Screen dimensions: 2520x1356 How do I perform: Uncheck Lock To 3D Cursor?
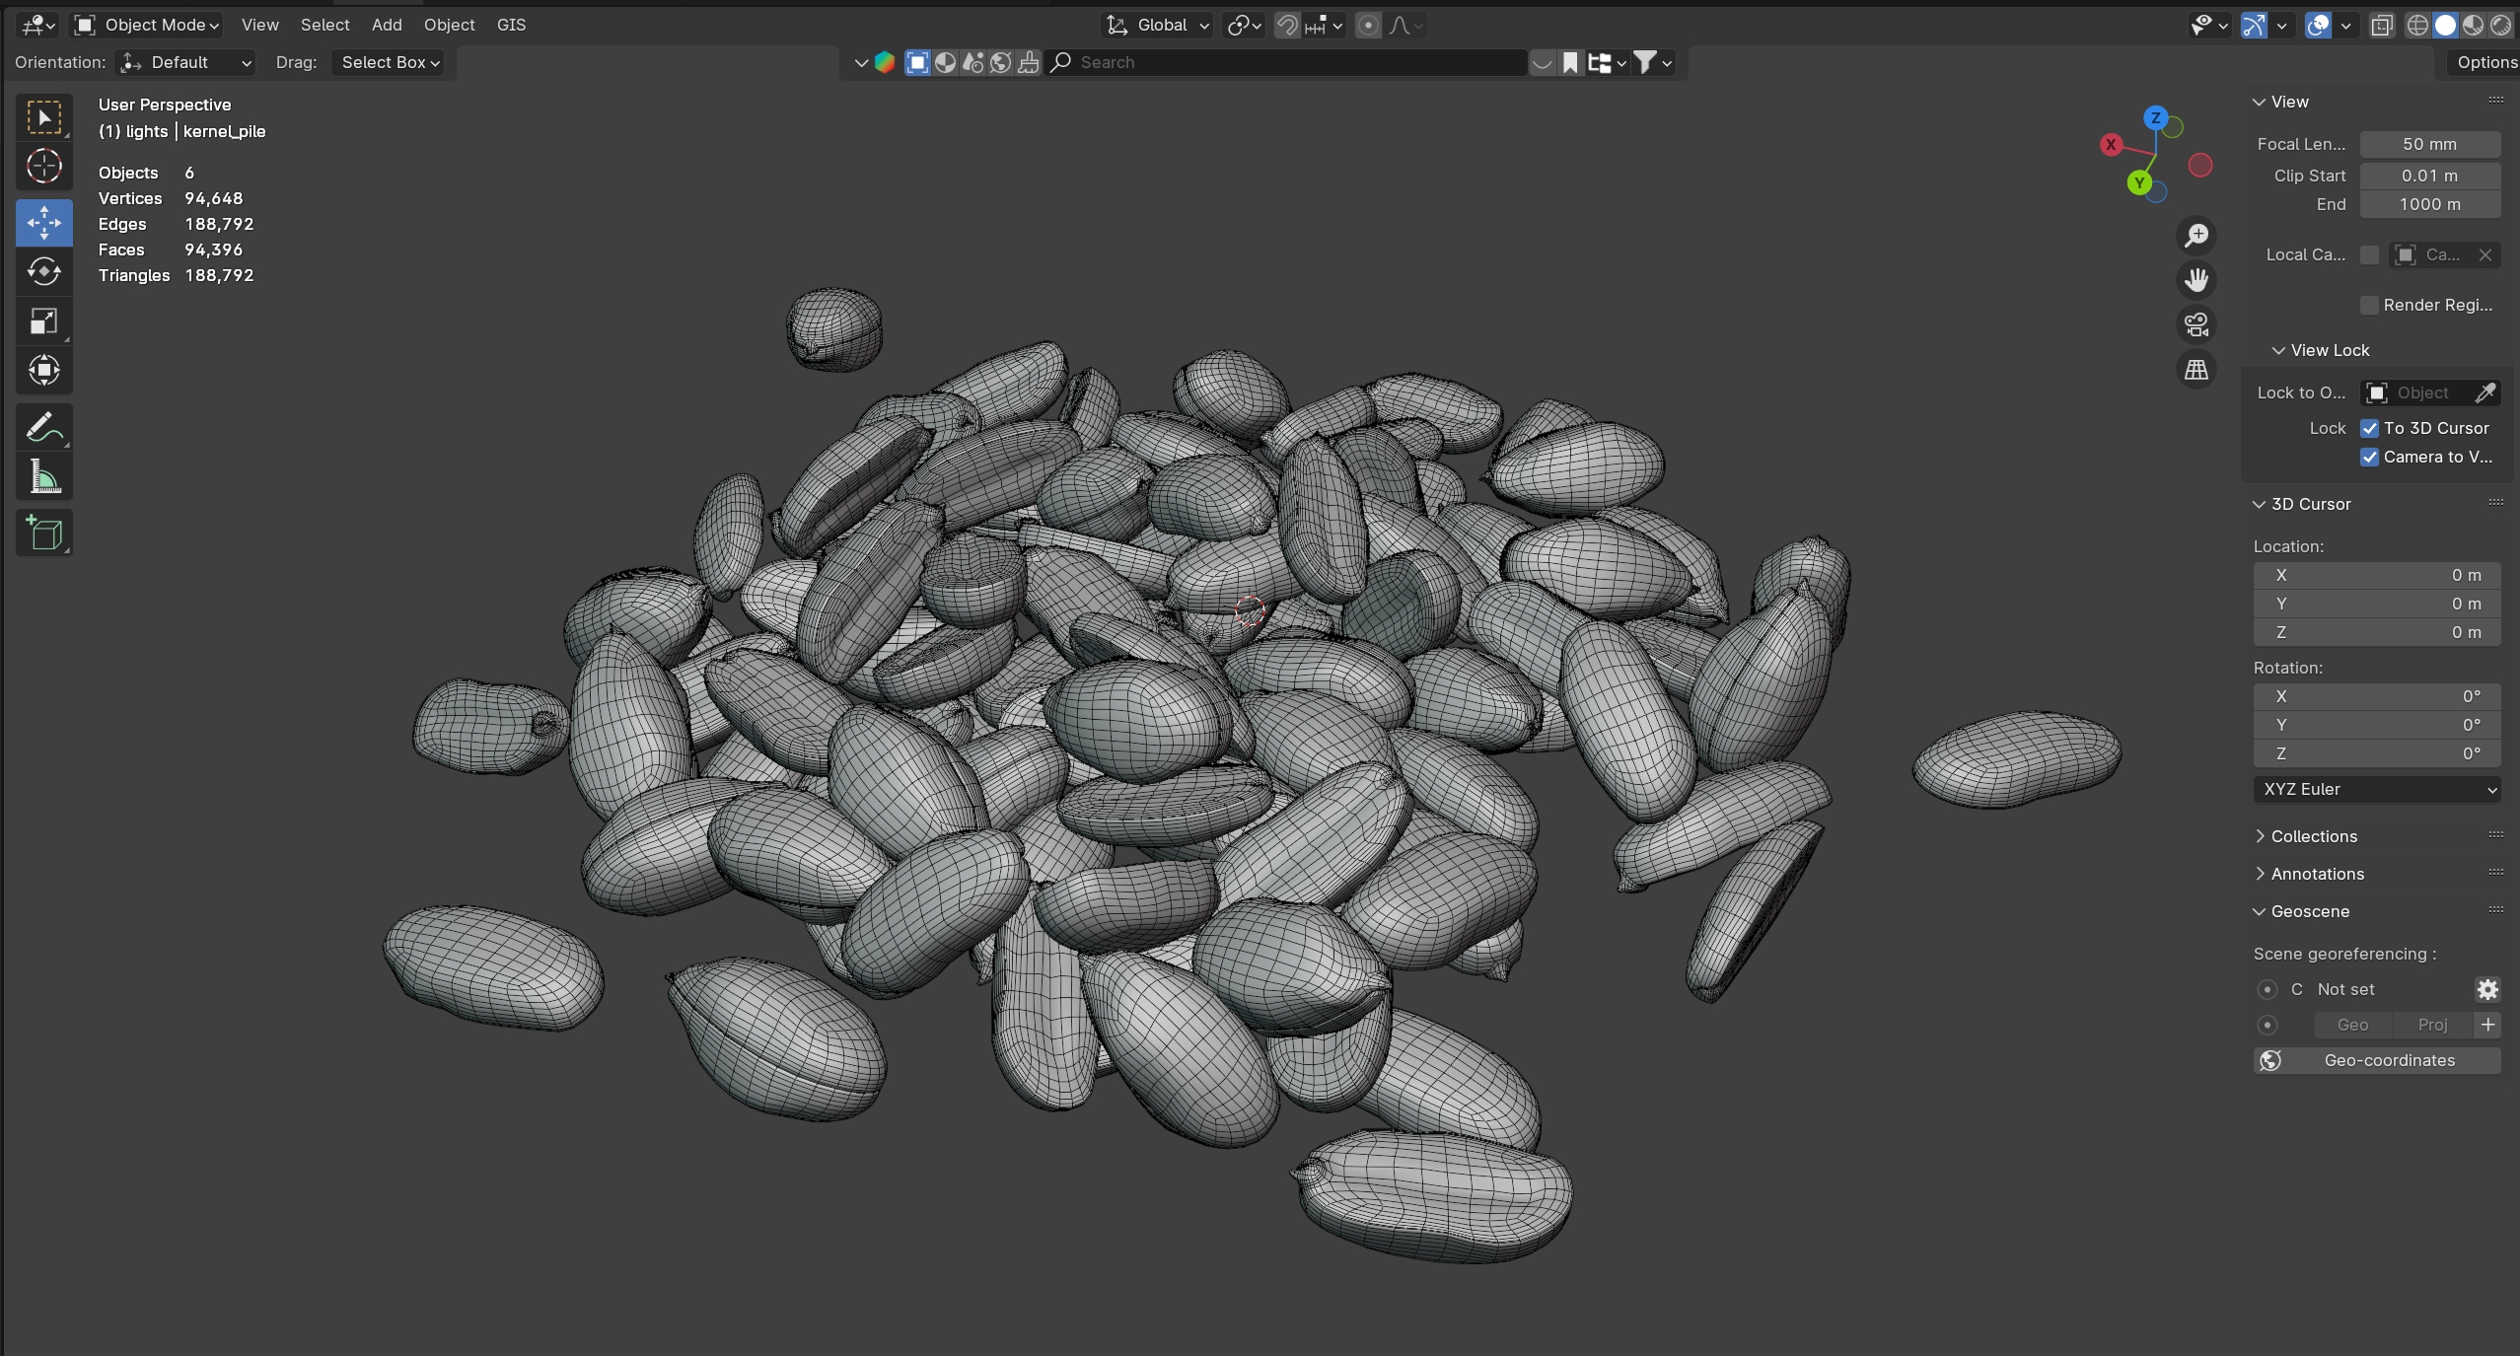2369,428
